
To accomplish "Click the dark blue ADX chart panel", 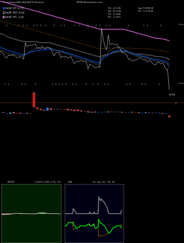I will click(x=94, y=214).
